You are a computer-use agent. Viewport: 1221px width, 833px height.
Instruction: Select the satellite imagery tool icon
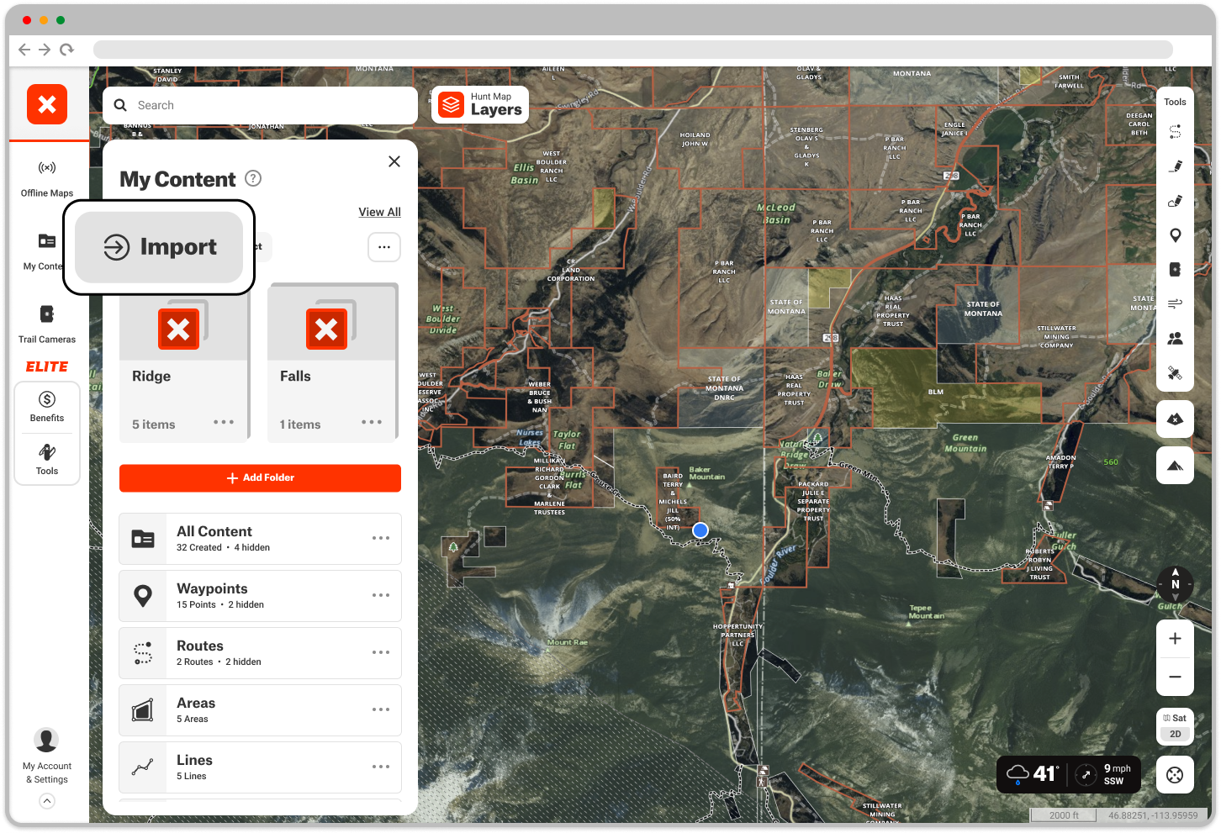(x=1175, y=372)
